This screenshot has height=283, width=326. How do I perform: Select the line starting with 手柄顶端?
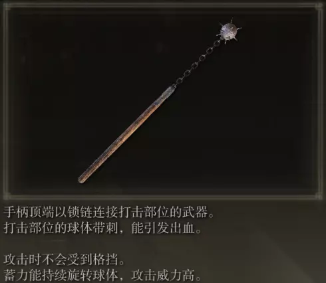108,212
